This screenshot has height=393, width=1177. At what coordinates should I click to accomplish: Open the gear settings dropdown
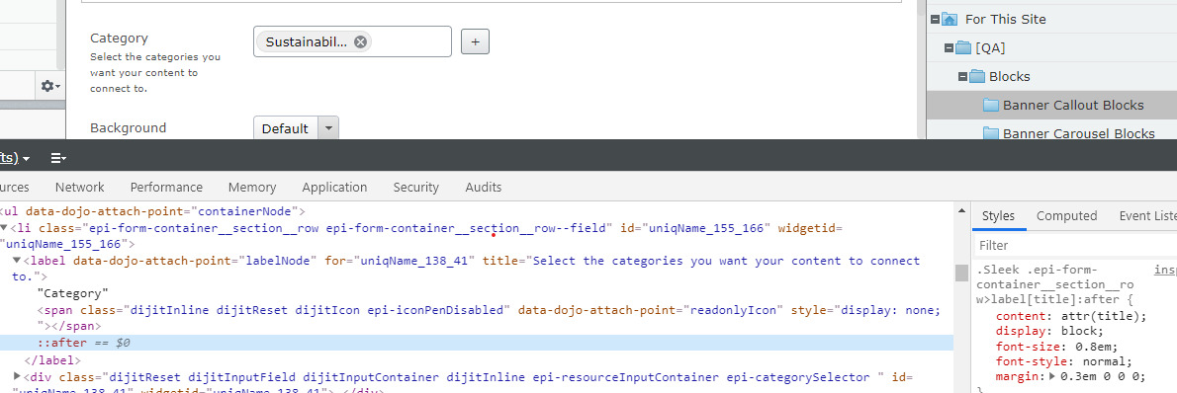click(x=50, y=86)
